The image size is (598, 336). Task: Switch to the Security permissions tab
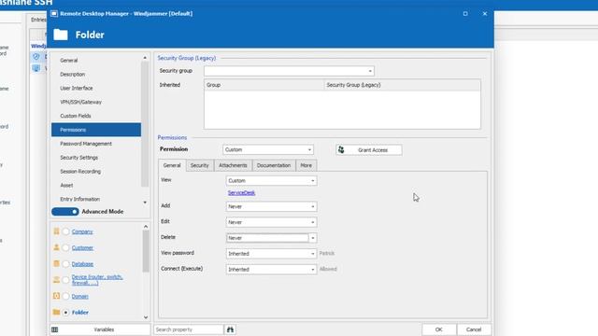[x=199, y=165]
